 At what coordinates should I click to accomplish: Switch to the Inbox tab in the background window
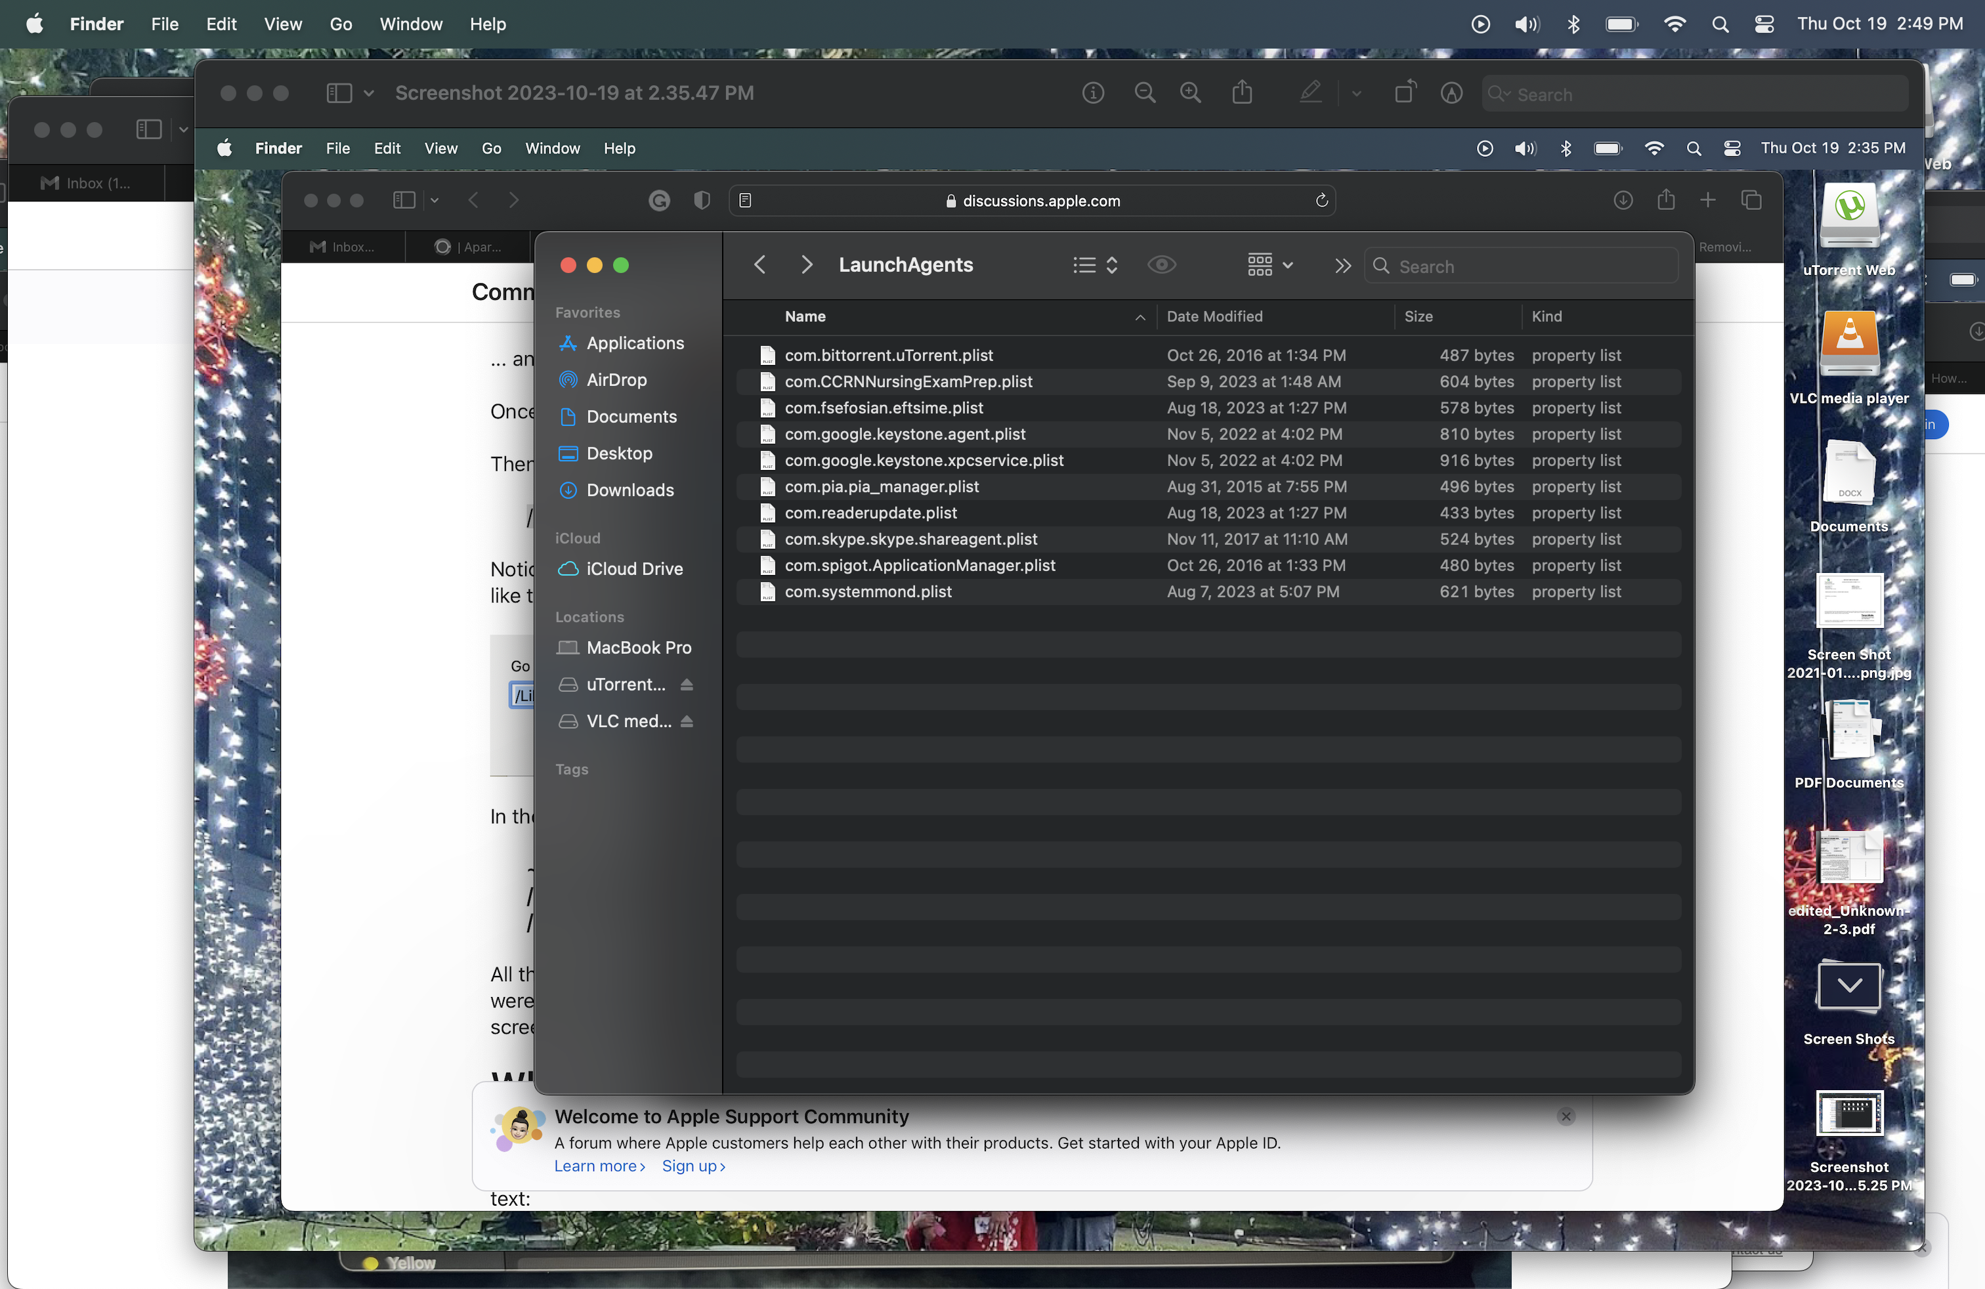(x=87, y=182)
